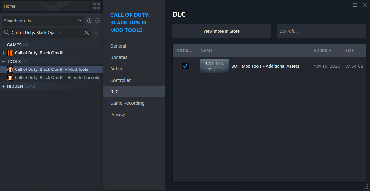The height and width of the screenshot is (191, 370).
Task: Open the Game Recording settings tab
Action: [x=127, y=103]
